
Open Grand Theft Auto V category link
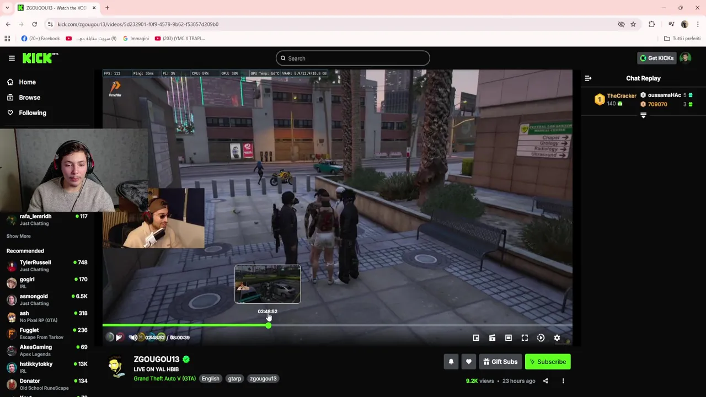point(164,378)
